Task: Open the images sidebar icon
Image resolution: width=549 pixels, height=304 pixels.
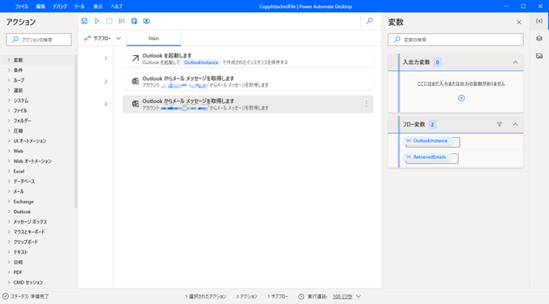Action: 539,56
